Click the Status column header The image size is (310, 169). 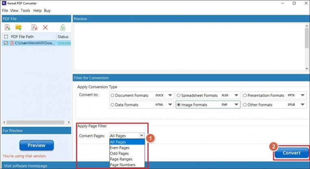tap(63, 37)
